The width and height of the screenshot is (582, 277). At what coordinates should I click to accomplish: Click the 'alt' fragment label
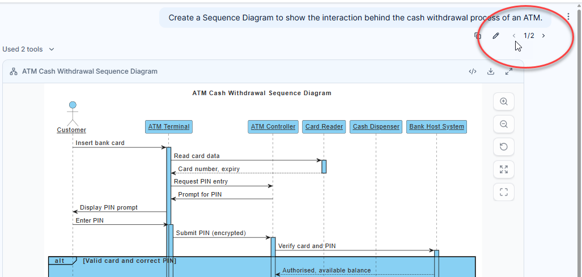coord(60,261)
